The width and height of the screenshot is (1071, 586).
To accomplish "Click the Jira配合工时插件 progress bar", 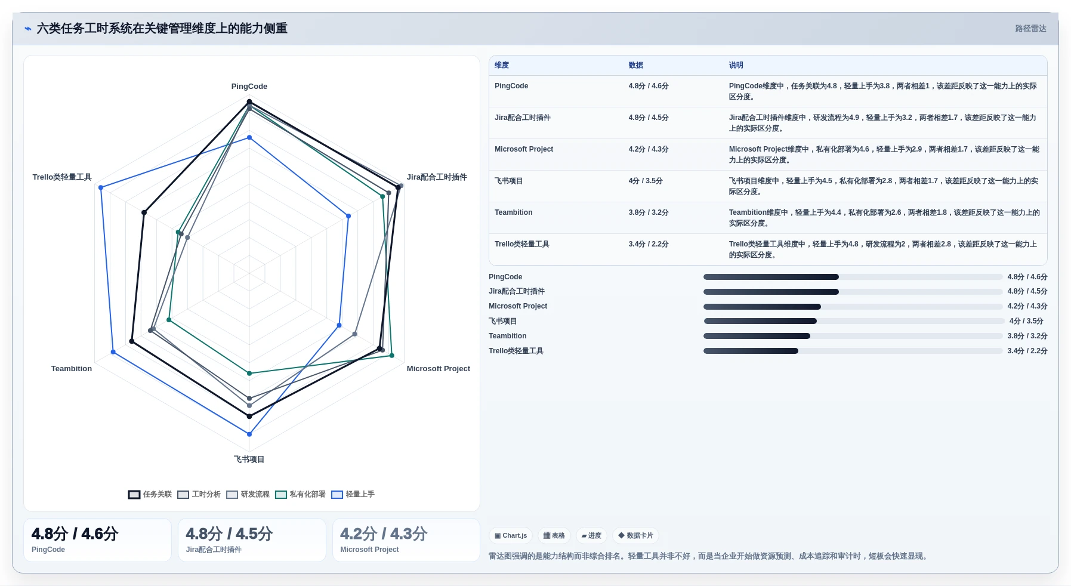I will click(853, 292).
